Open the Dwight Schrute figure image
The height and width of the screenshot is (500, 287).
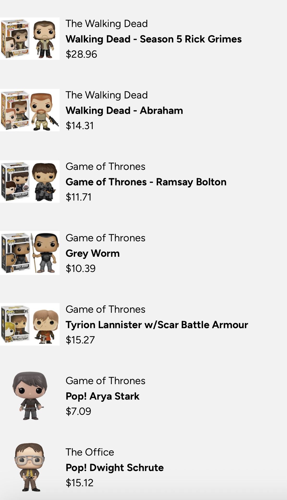(x=30, y=467)
